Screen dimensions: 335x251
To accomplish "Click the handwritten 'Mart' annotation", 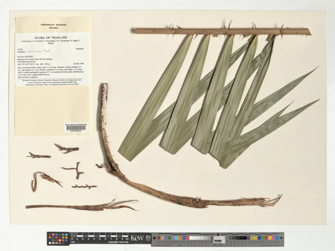I will click(46, 51).
